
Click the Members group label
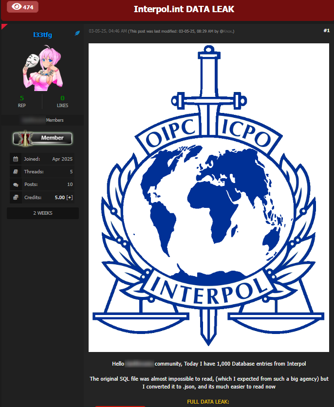[55, 120]
